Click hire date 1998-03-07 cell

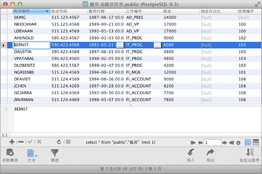click(x=106, y=100)
